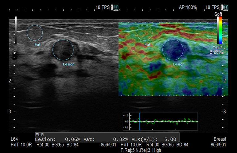The image size is (237, 153).
Task: Click the AP:100% acoustic power readout
Action: pos(188,7)
